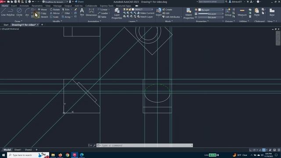Select the Arc tool
Screen dimensions: 281x158
click(x=27, y=12)
